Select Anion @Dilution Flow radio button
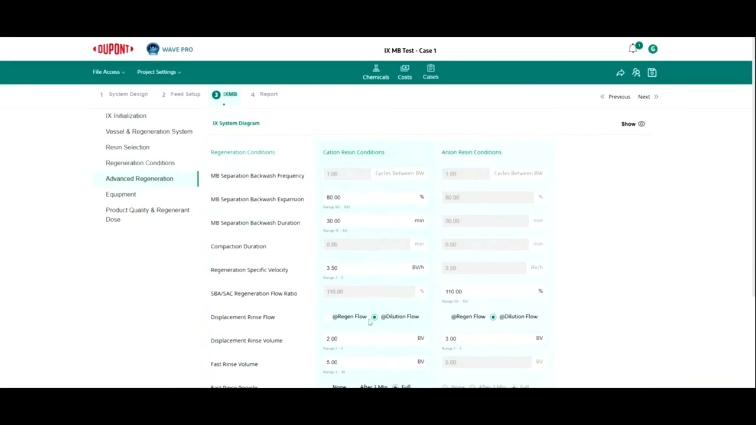Screen dimensions: 756x425 click(493, 317)
